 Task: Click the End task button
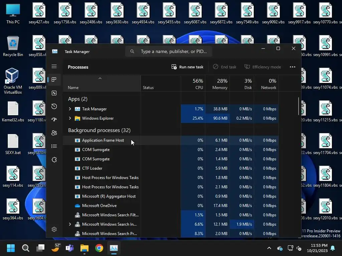[225, 67]
